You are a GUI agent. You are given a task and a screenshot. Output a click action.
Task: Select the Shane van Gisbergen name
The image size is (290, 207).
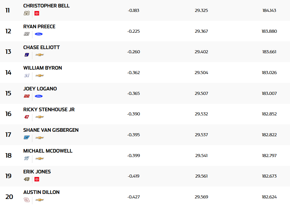coord(51,130)
